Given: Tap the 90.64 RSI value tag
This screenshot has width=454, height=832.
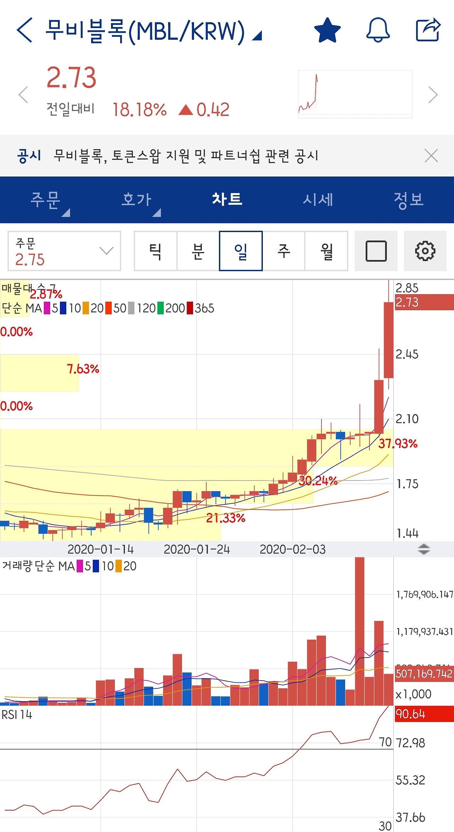Looking at the screenshot, I should 424,714.
